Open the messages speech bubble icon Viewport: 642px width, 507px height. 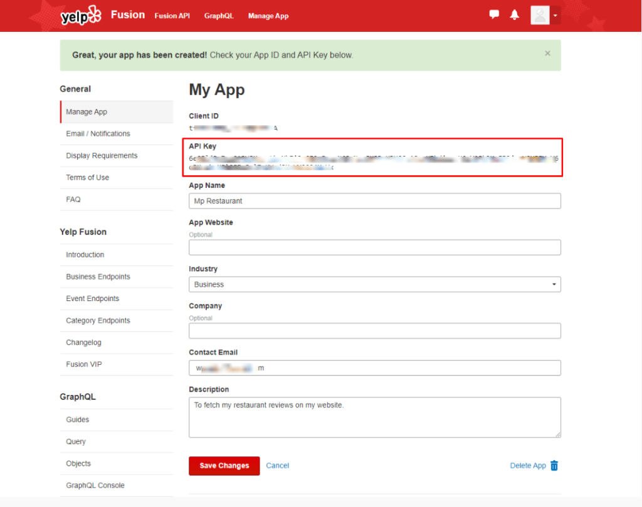[x=494, y=15]
